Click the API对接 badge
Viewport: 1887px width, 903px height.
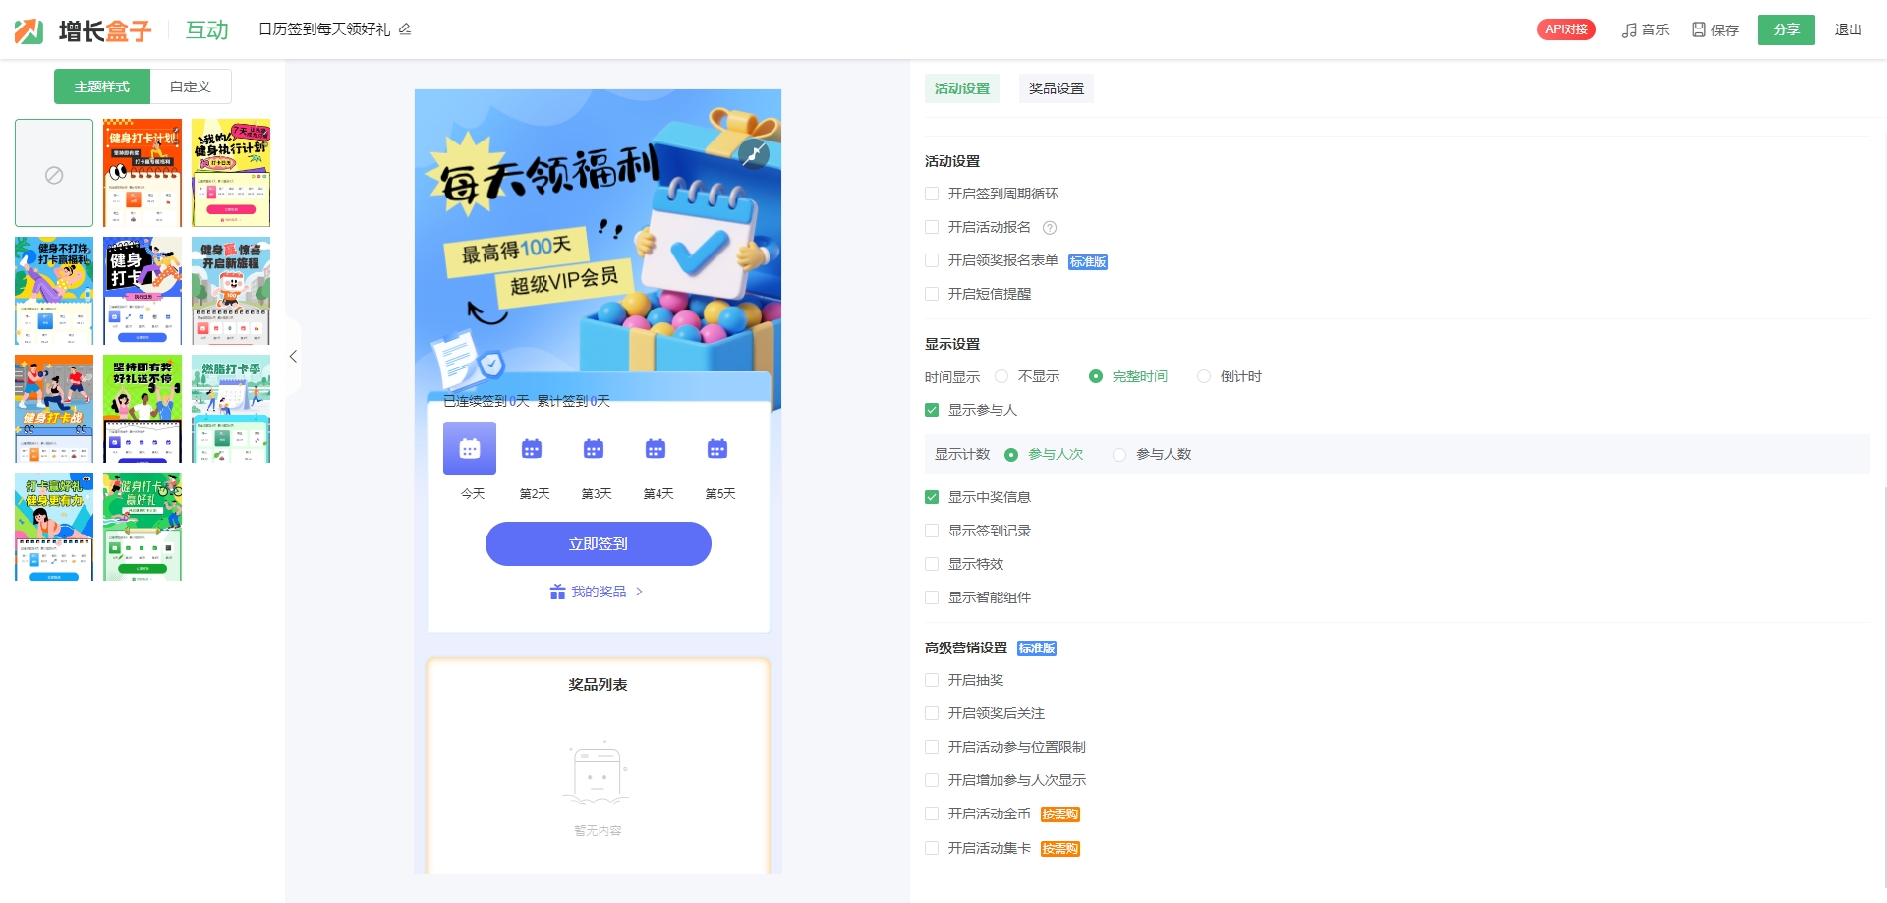[1567, 29]
